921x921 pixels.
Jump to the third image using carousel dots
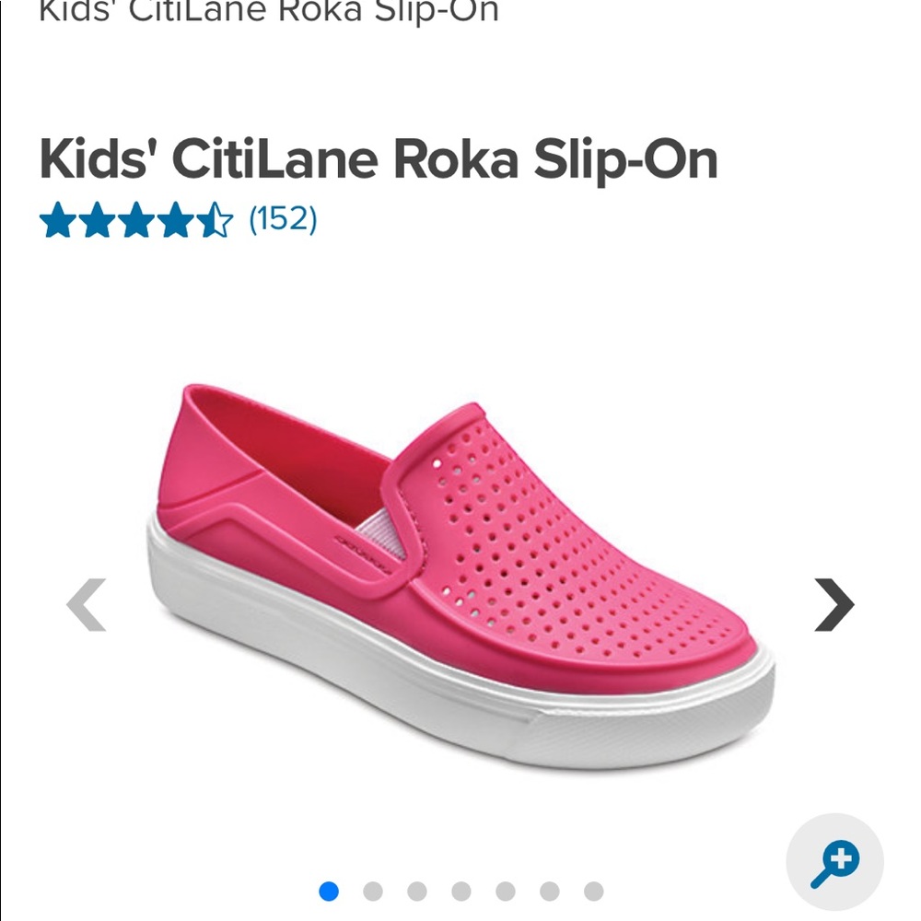point(417,890)
